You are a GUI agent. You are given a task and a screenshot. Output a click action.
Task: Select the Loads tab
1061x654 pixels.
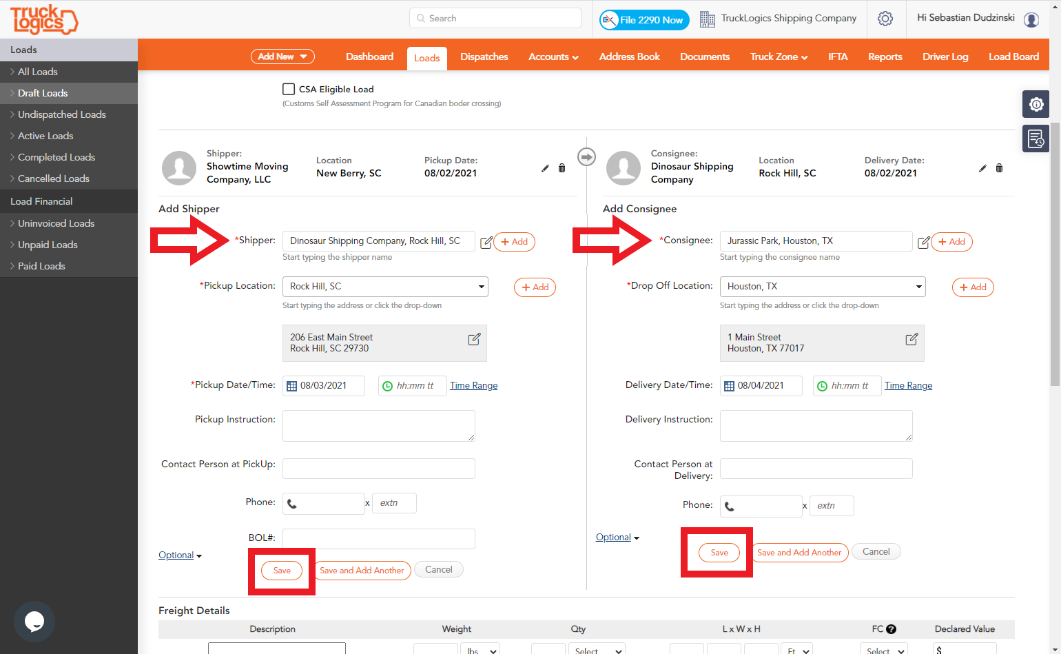click(427, 58)
